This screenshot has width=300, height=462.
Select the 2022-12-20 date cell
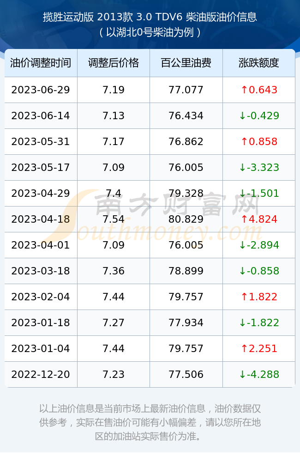click(x=41, y=375)
